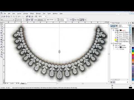Click the Save toolbar icon
This screenshot has width=134, height=100.
[x=6, y=16]
